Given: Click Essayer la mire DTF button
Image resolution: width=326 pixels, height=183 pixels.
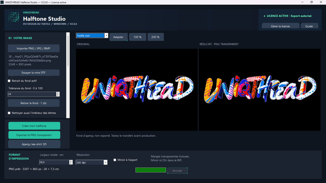Looking at the screenshot, I should (x=34, y=73).
